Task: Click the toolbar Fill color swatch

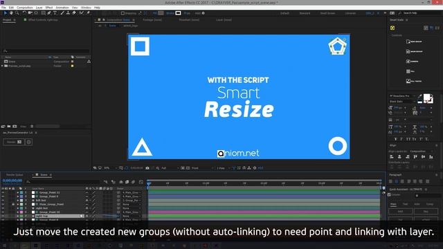Action: [161, 13]
